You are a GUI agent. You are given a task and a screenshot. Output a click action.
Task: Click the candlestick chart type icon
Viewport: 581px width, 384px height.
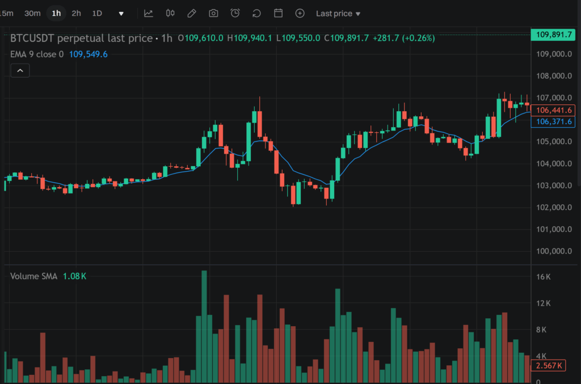click(170, 13)
